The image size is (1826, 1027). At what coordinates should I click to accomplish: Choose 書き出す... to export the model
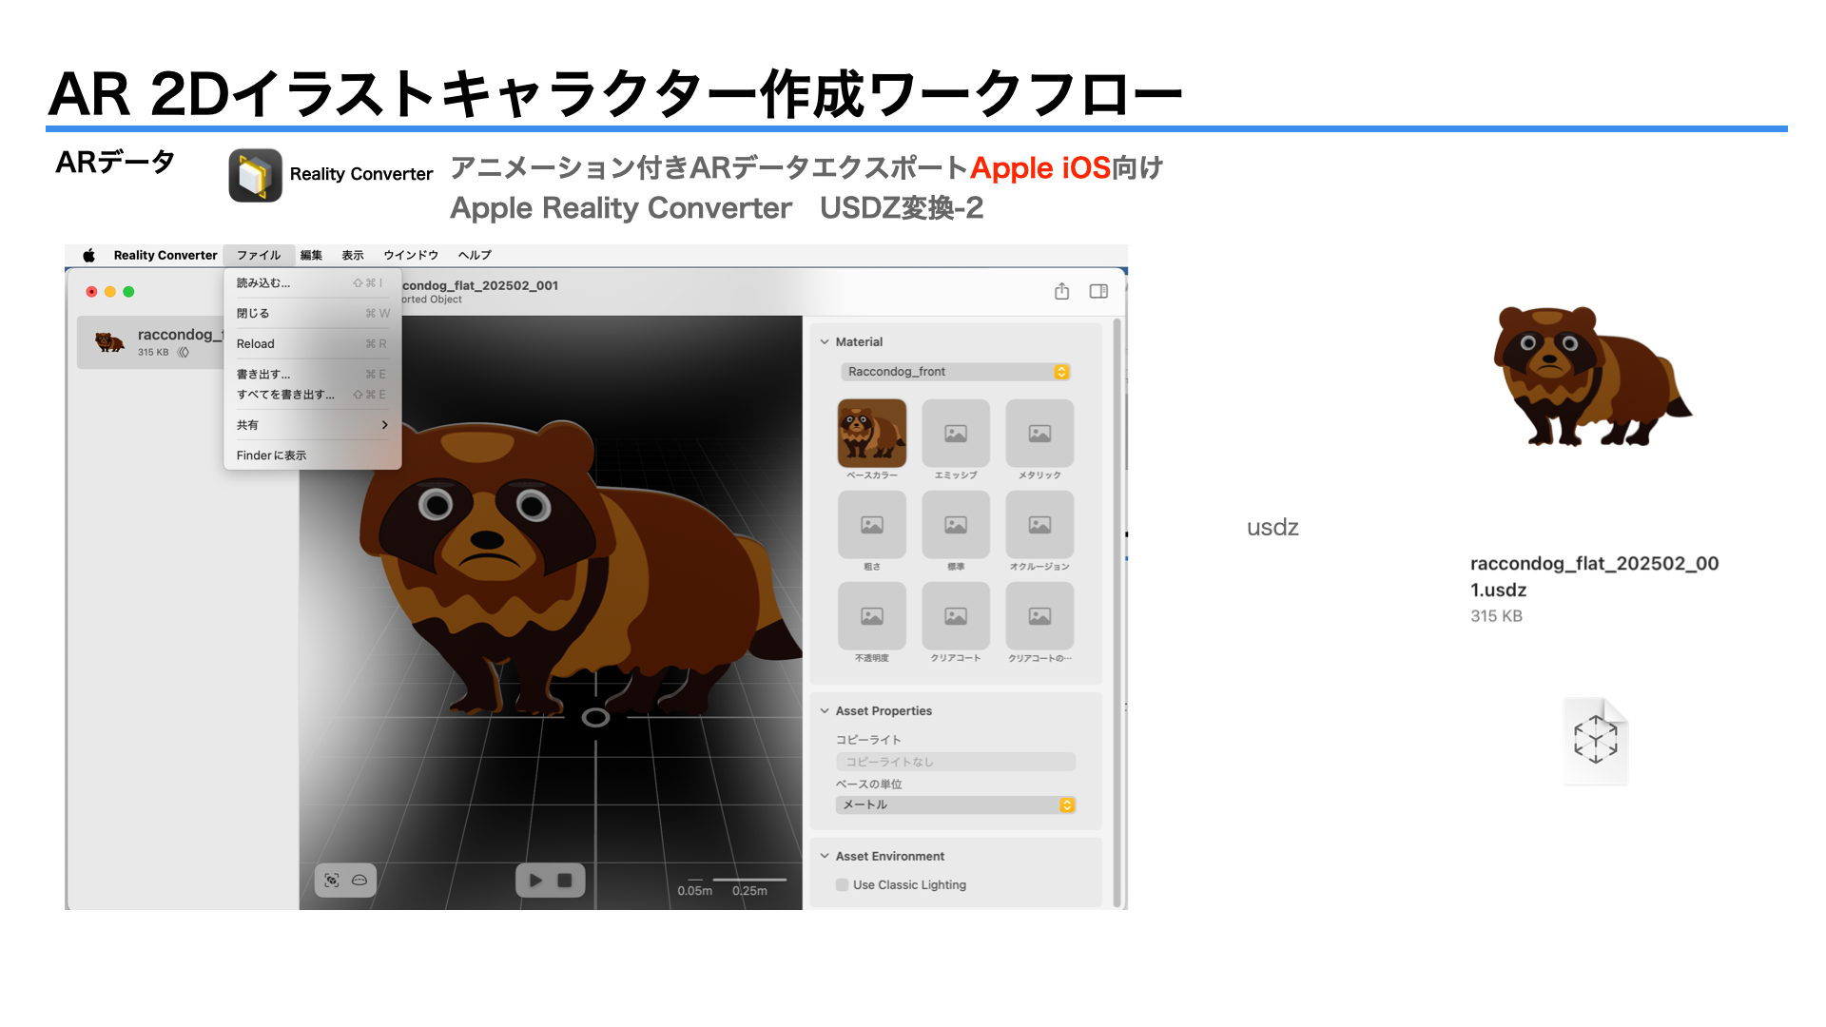tap(312, 374)
